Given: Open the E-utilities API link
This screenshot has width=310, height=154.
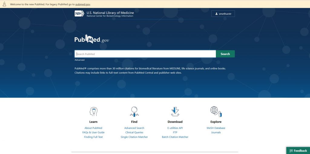Looking at the screenshot, I should pyautogui.click(x=175, y=128).
